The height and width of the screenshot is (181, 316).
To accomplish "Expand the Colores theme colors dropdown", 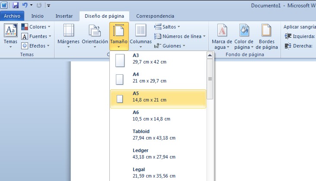I will point(36,27).
